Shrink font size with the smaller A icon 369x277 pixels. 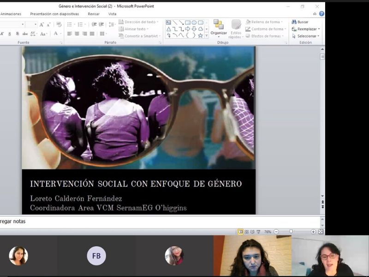point(48,24)
